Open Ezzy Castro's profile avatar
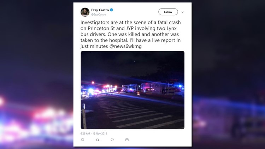The image size is (265, 149). (x=85, y=12)
